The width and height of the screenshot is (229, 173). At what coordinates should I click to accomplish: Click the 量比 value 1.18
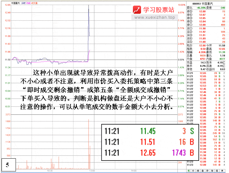coord(222,56)
